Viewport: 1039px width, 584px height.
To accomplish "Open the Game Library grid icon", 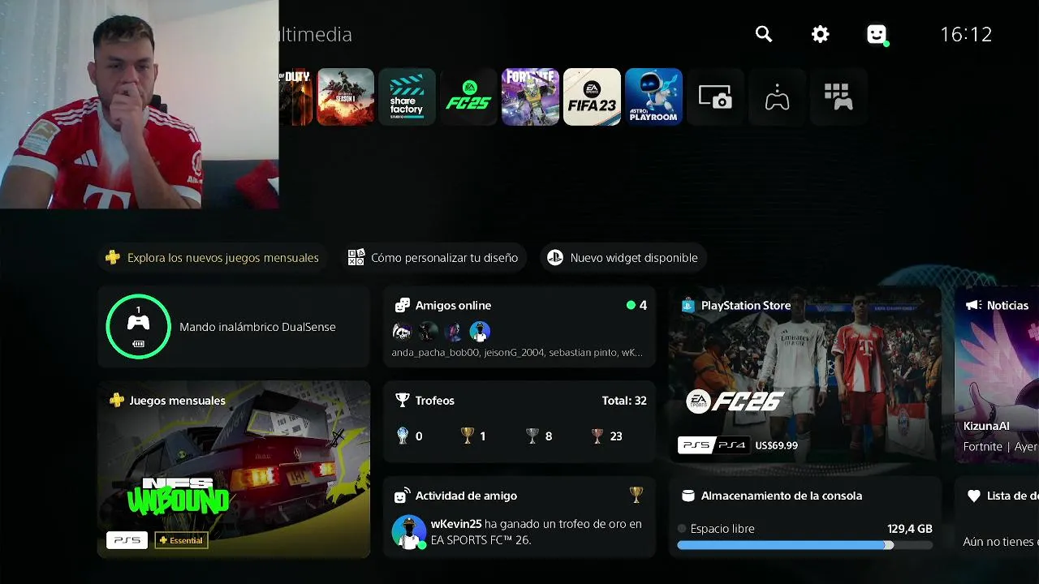I will point(839,97).
